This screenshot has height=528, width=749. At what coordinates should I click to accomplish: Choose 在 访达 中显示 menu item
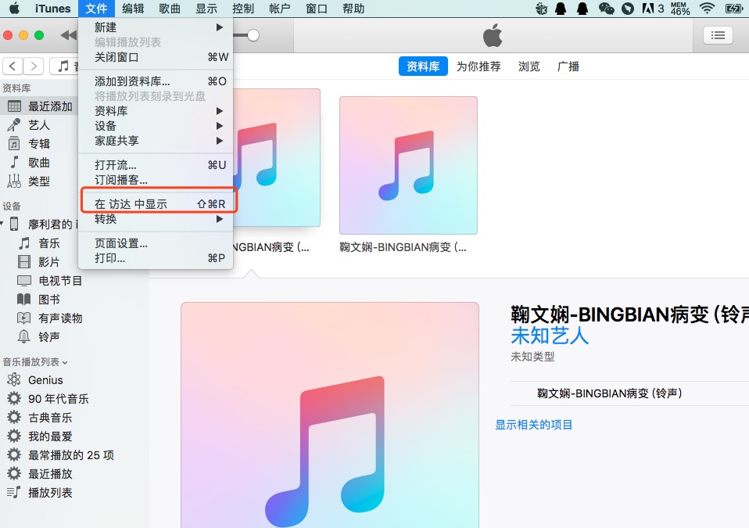(156, 204)
